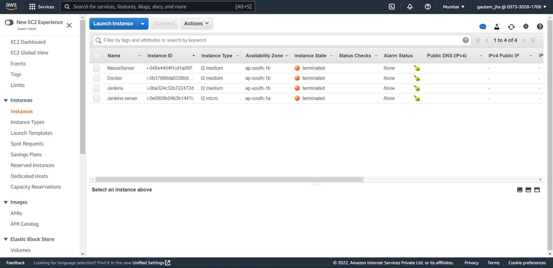Create alarm for NexusServer instance

tap(417, 68)
